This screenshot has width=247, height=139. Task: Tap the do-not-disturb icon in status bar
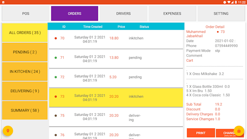pos(225,2)
